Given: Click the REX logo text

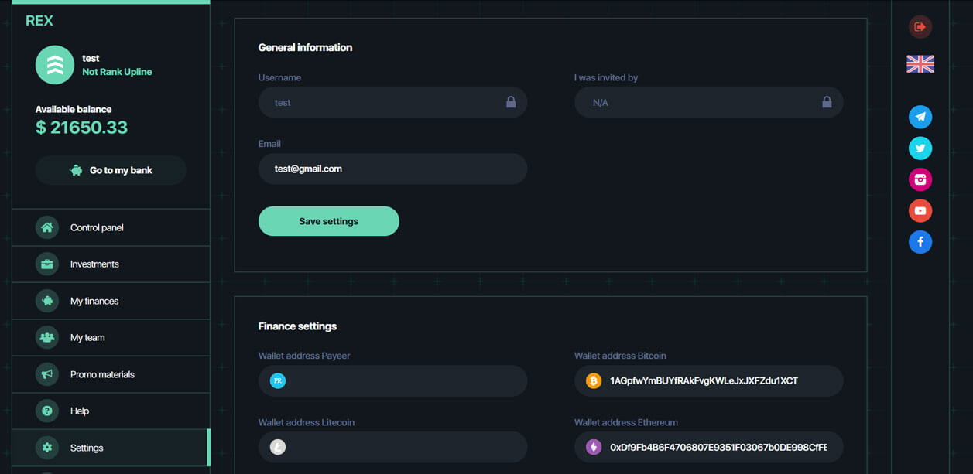Looking at the screenshot, I should coord(39,21).
